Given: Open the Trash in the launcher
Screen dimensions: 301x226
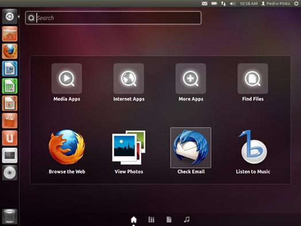Looking at the screenshot, I should coord(10,217).
